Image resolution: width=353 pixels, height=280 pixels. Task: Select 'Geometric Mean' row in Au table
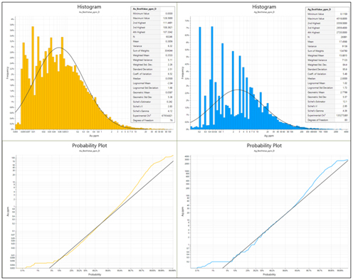tap(153, 92)
